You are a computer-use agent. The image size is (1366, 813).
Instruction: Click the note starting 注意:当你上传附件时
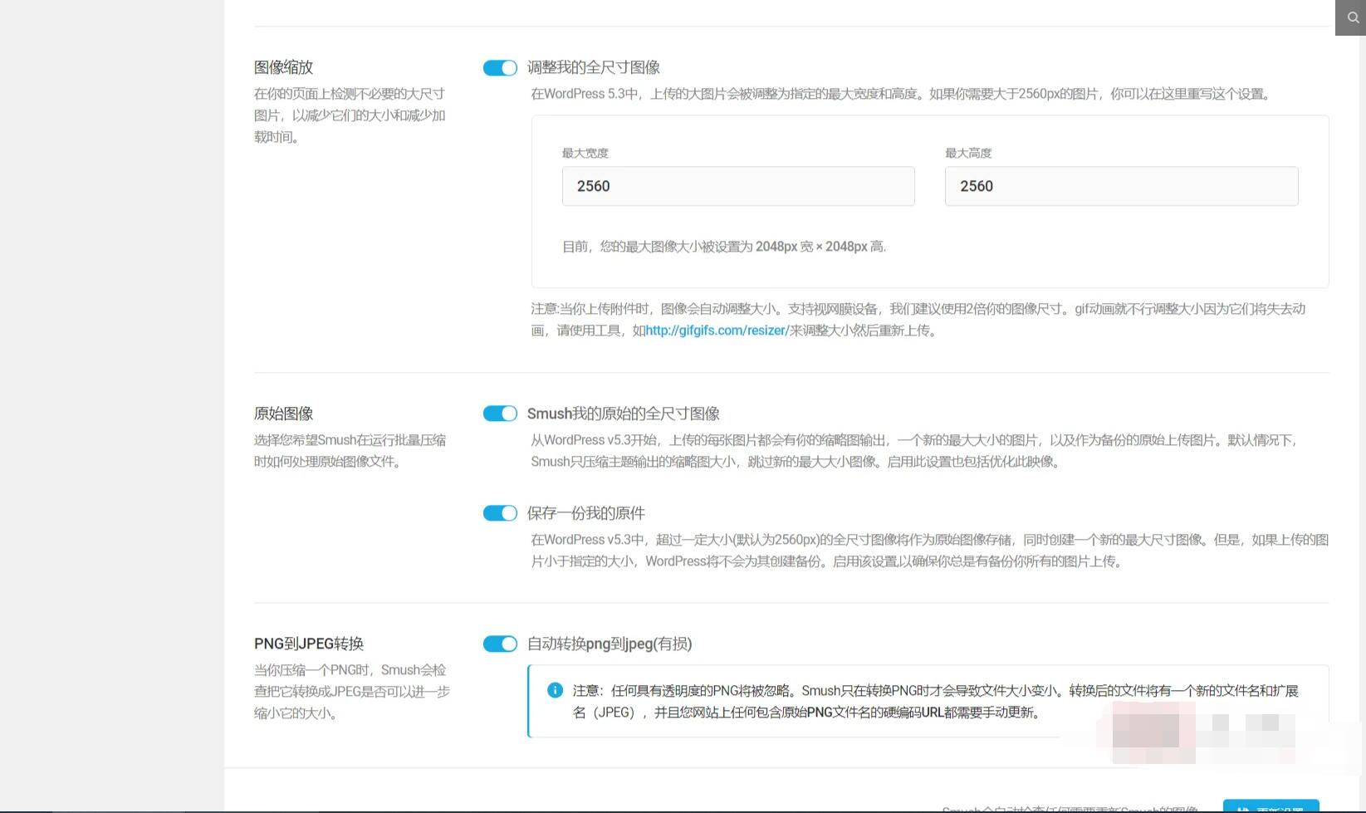click(x=918, y=320)
